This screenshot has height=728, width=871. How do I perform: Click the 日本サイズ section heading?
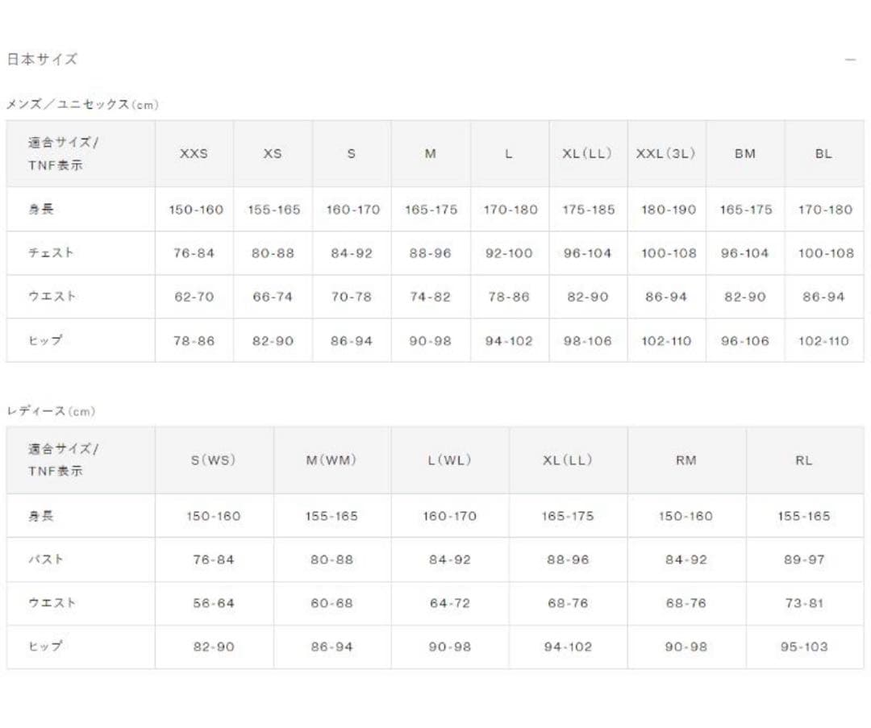[x=42, y=59]
